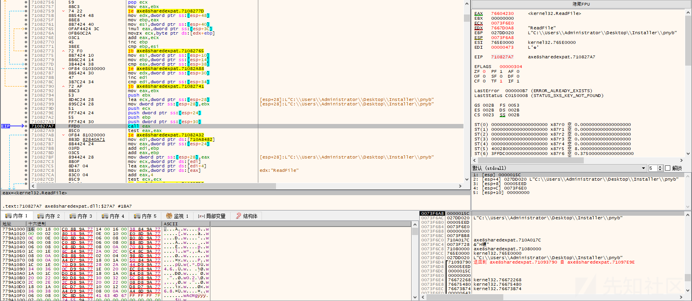This screenshot has height=301, width=692.
Task: Increase the argument count spinner
Action: tap(660, 167)
